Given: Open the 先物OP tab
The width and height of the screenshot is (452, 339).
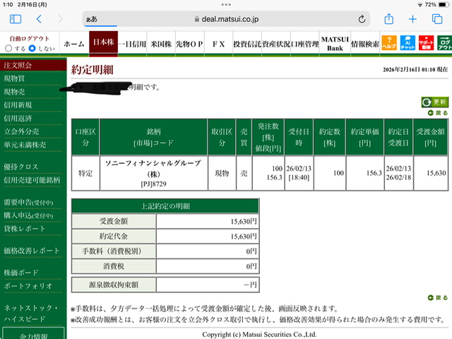Looking at the screenshot, I should tap(190, 44).
